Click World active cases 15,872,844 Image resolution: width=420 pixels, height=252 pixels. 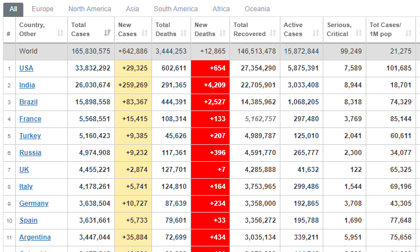[301, 51]
